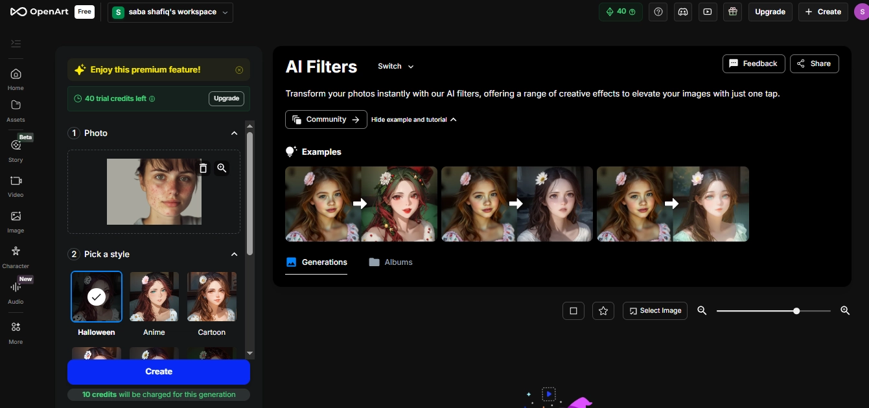
Task: Open the Switch dropdown next to AI Filters
Action: coord(395,66)
